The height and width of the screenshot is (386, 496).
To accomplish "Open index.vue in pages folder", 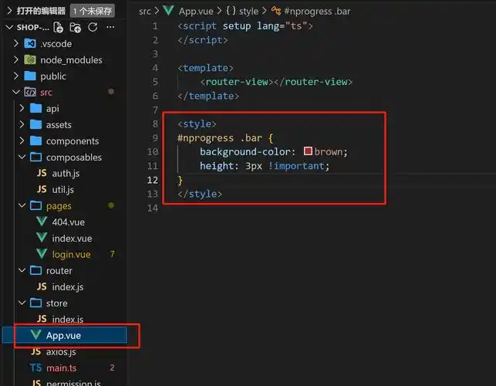I will pos(72,238).
